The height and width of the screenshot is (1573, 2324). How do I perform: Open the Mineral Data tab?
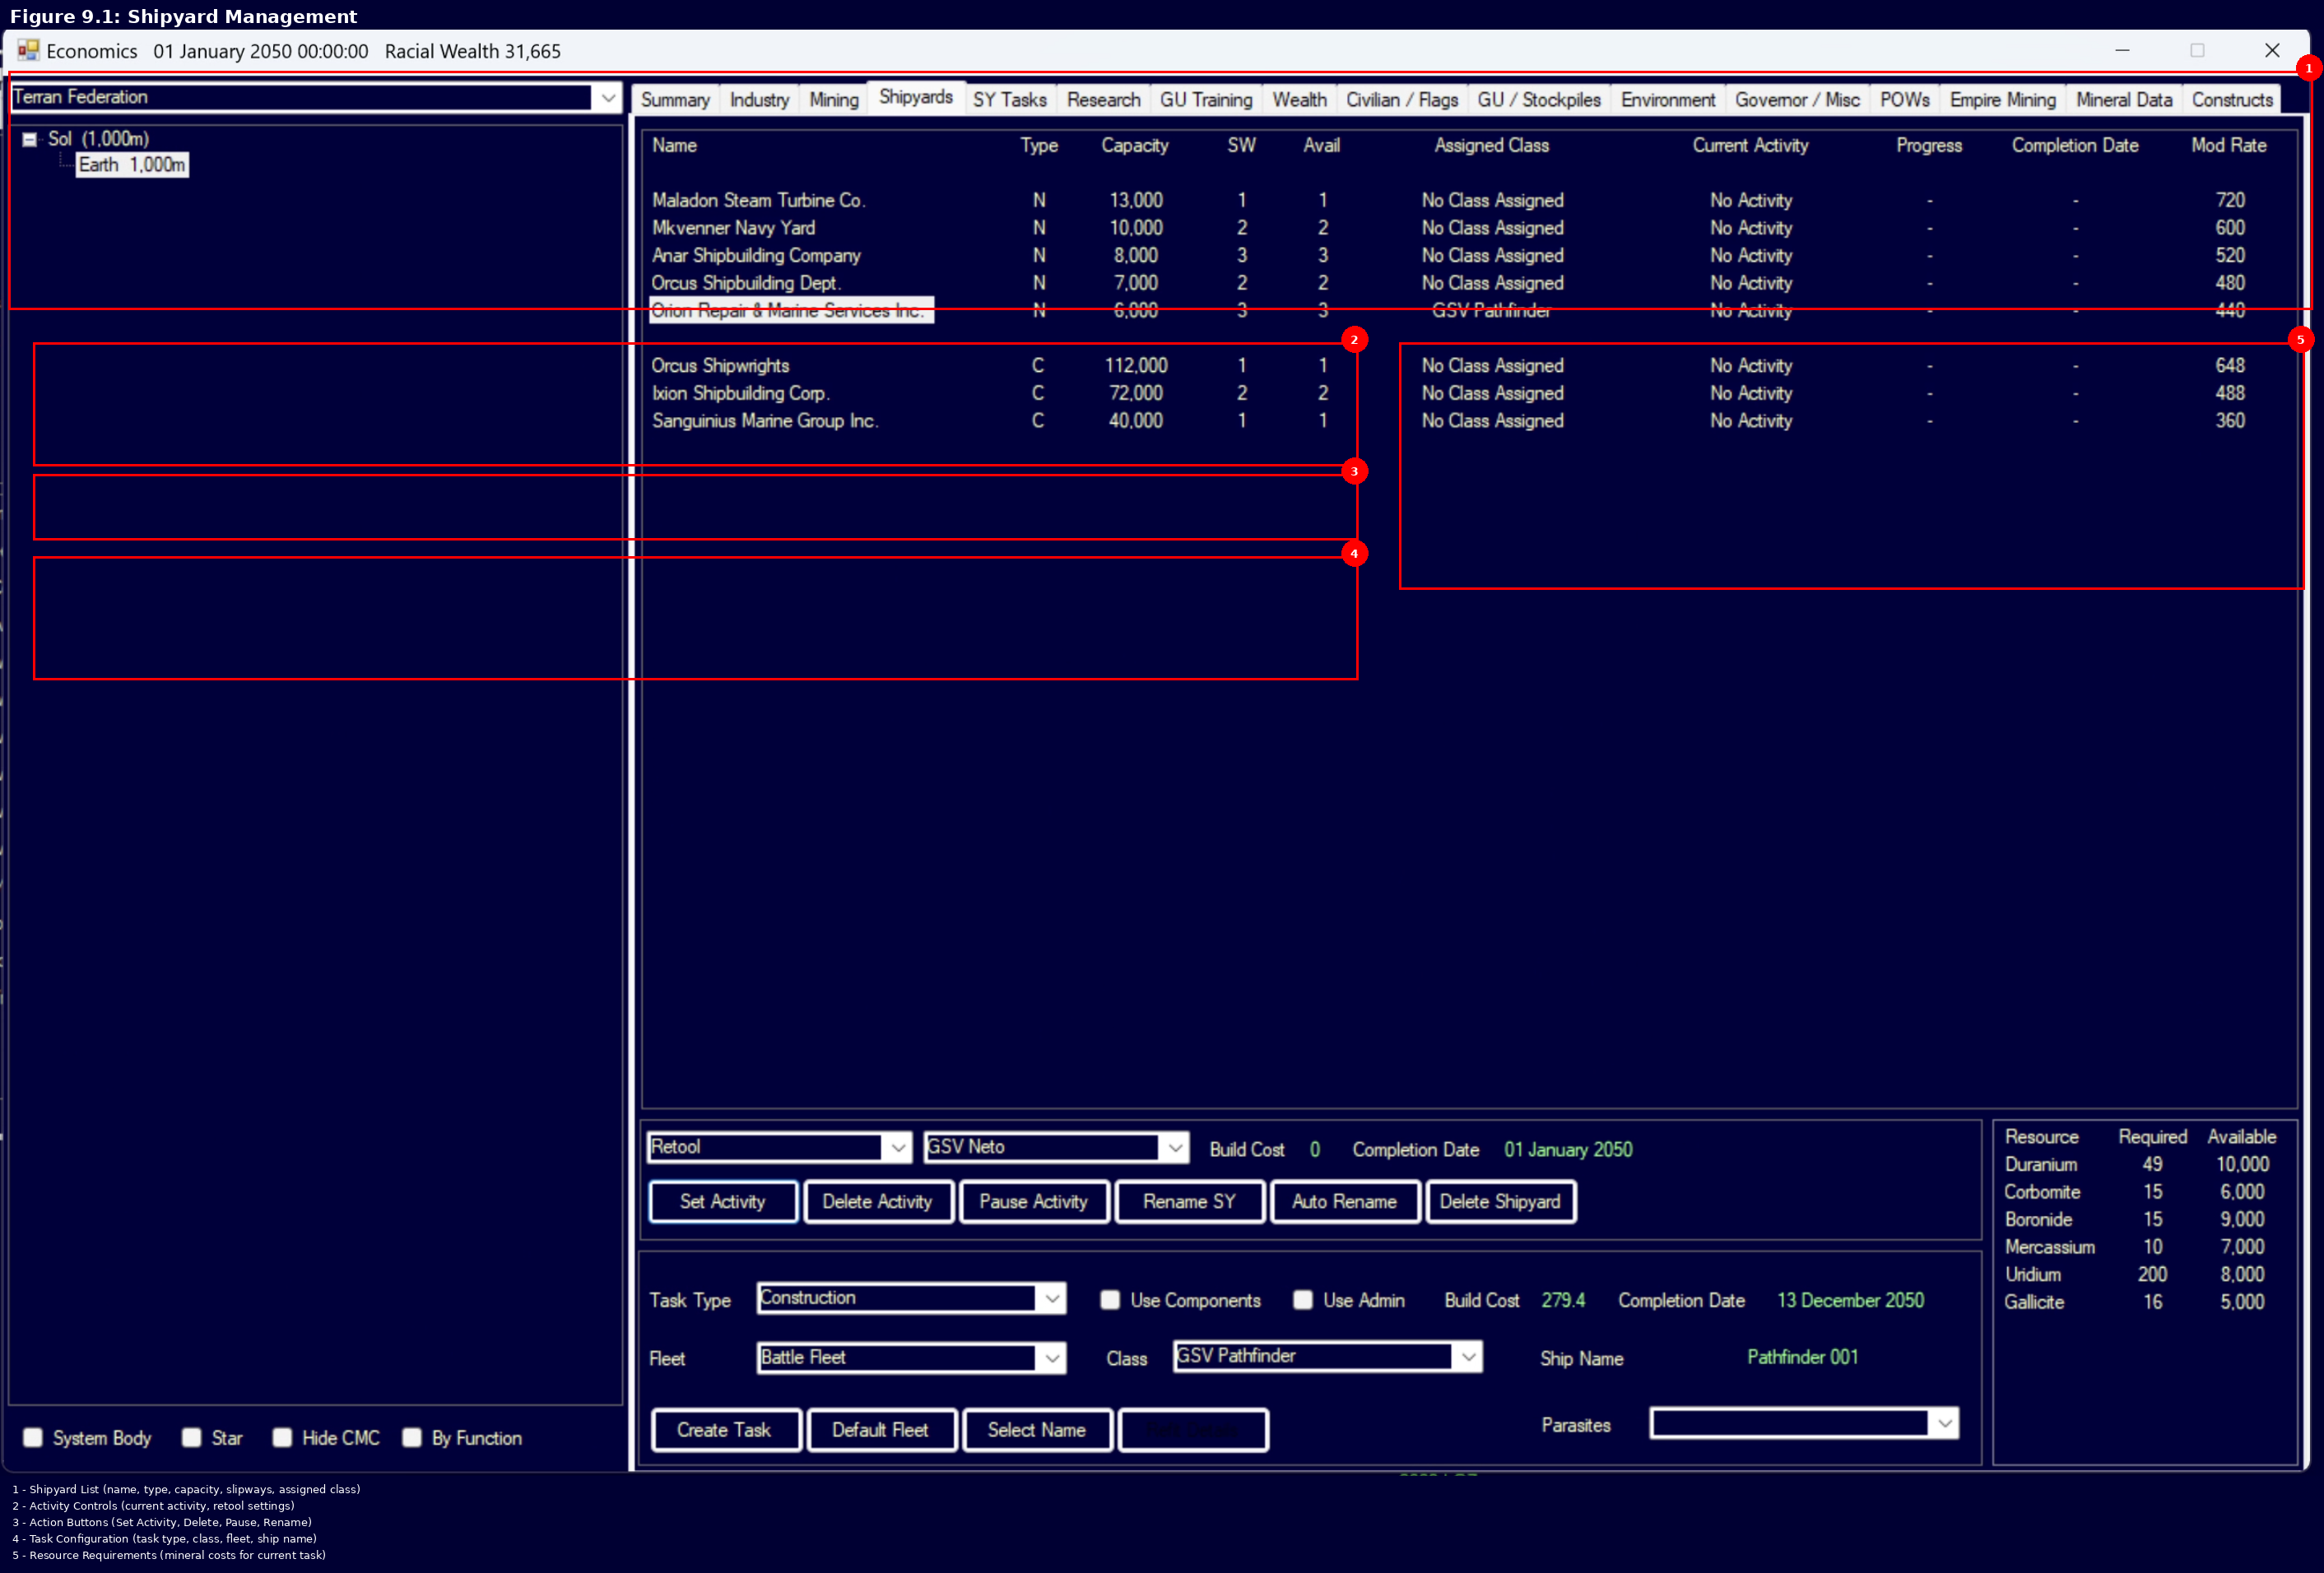(x=2124, y=99)
